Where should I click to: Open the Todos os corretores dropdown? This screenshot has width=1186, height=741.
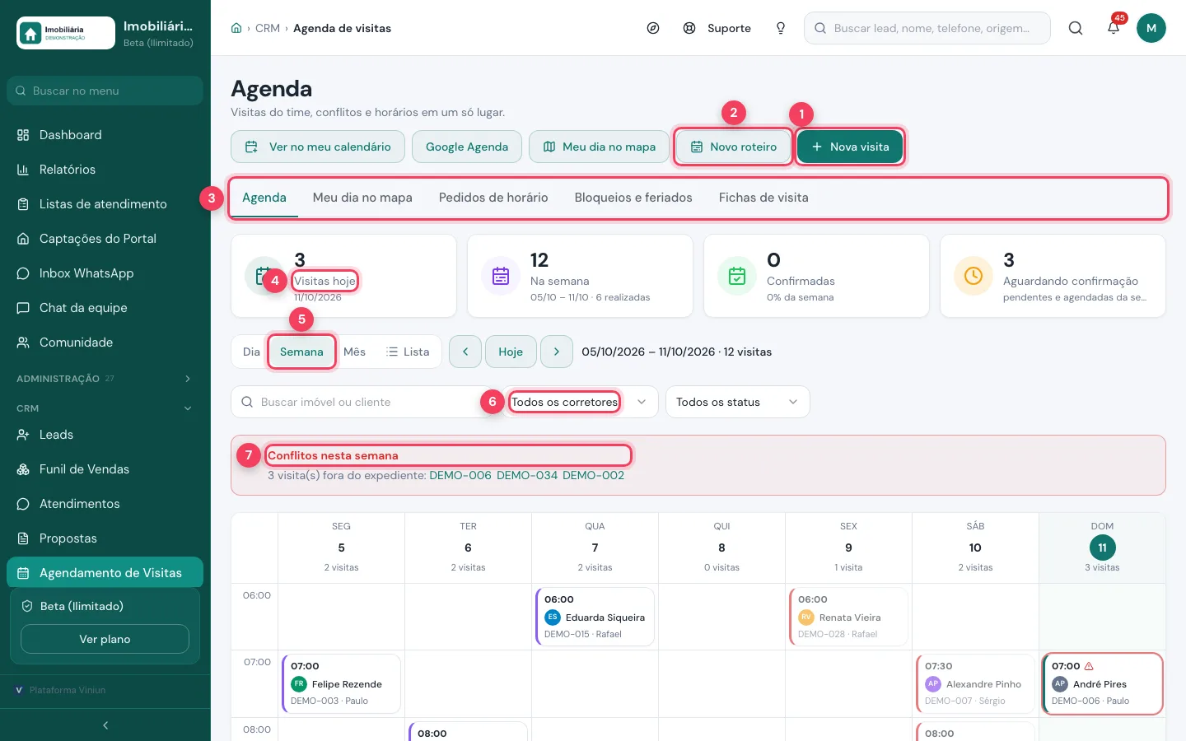(579, 402)
